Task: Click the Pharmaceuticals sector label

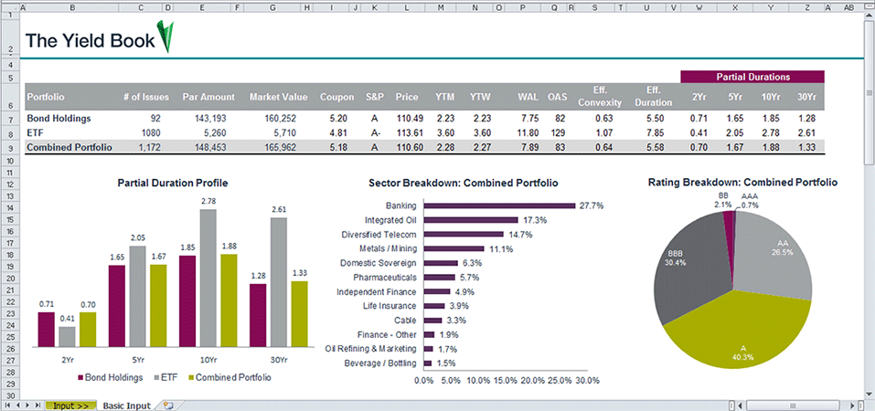Action: coord(385,277)
